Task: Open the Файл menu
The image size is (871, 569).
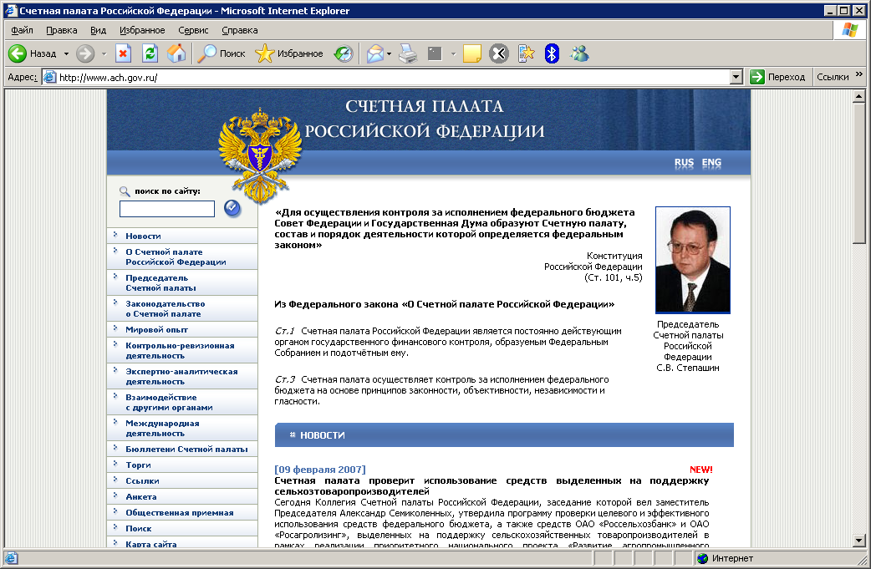Action: (x=23, y=30)
